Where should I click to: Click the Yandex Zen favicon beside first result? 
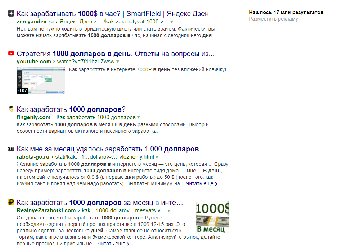(x=11, y=13)
